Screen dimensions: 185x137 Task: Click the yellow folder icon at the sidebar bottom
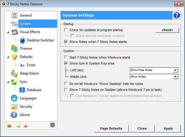(9, 126)
